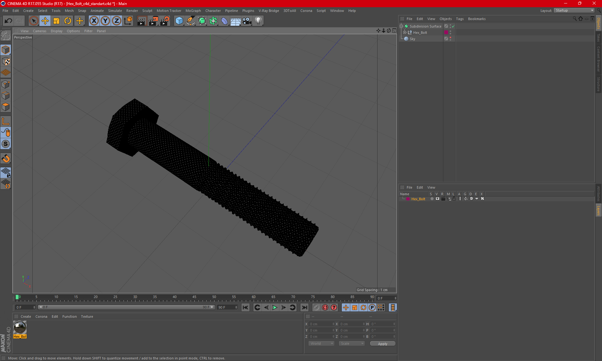The width and height of the screenshot is (602, 361).
Task: Expand the Hex_Bolt object hierarchy
Action: point(405,32)
